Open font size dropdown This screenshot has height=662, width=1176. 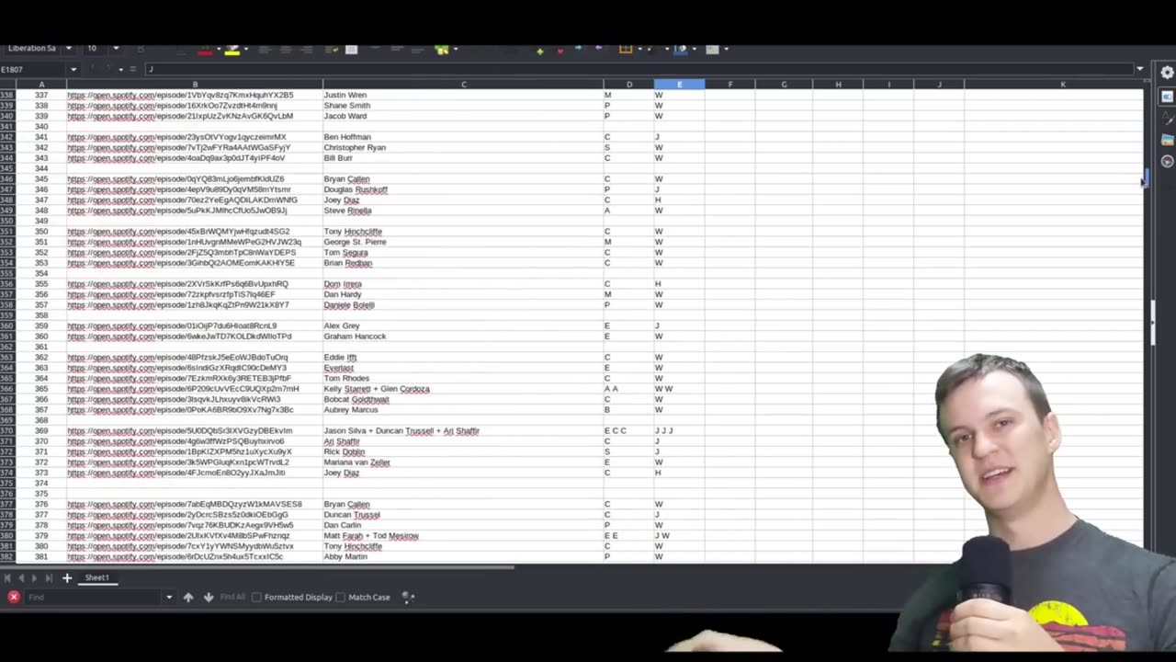[x=116, y=48]
